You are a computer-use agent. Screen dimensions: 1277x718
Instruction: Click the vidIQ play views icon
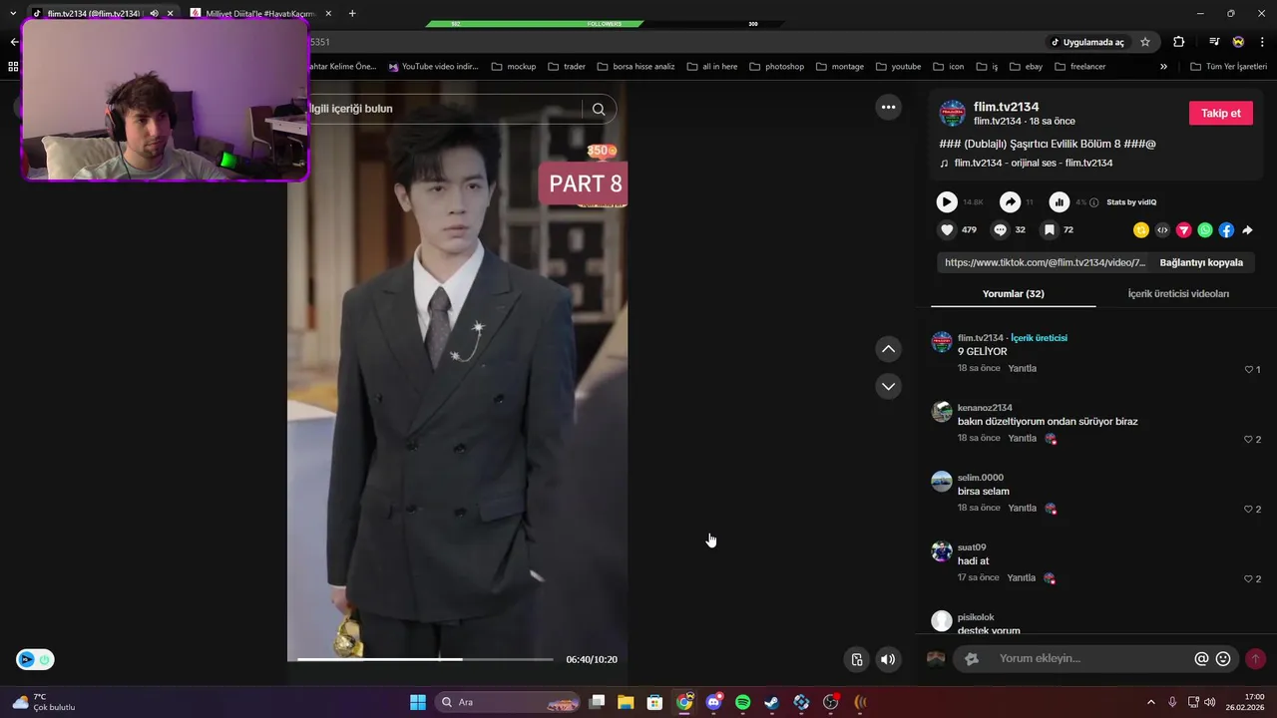(x=947, y=202)
